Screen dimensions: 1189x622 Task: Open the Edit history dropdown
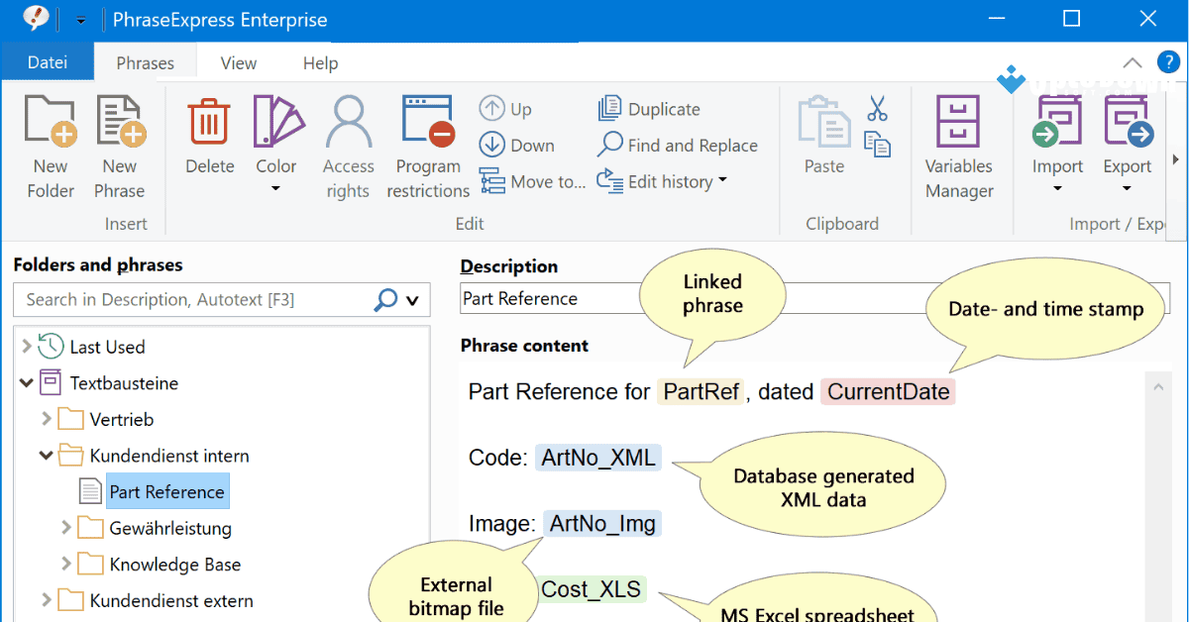722,181
